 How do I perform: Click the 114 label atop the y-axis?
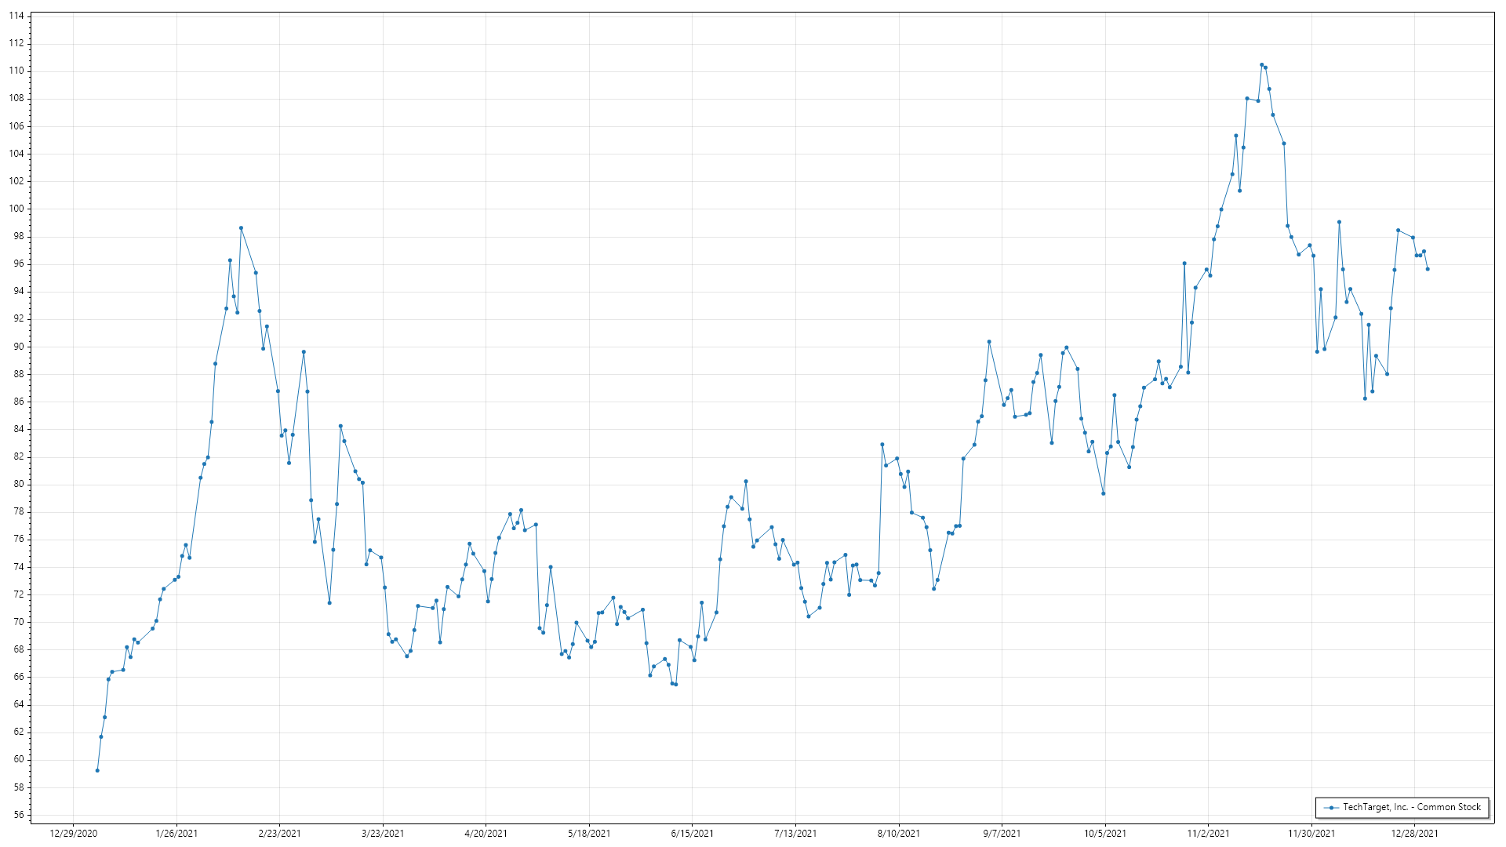[x=16, y=16]
